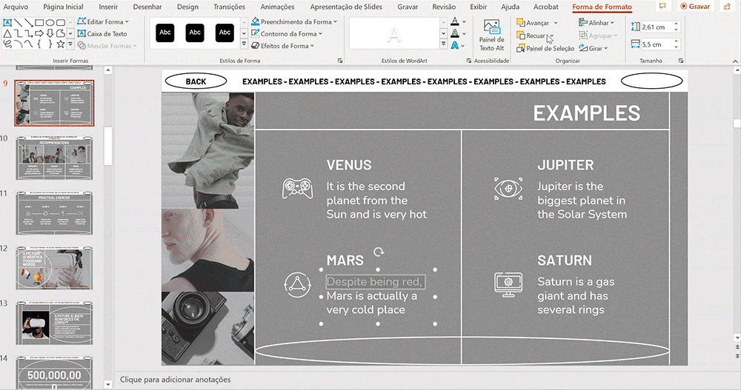This screenshot has width=741, height=390.
Task: Click the notes area 'Clique para adicionar anotações'
Action: tap(176, 380)
